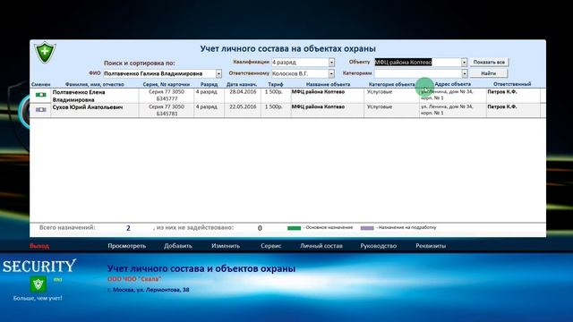
Task: Click the not-engaged count 0
Action: tap(260, 228)
